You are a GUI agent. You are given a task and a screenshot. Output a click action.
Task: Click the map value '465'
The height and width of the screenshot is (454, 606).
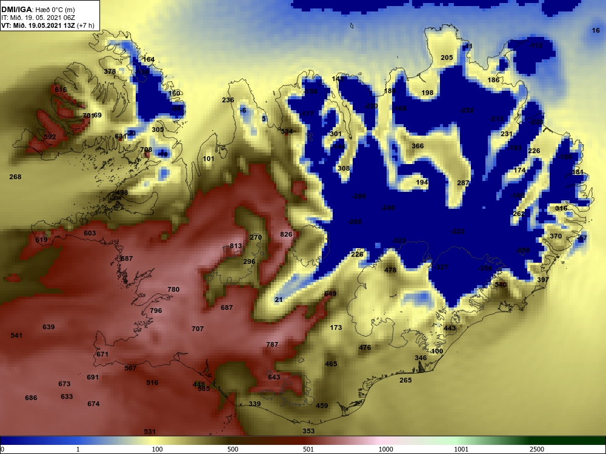(331, 364)
